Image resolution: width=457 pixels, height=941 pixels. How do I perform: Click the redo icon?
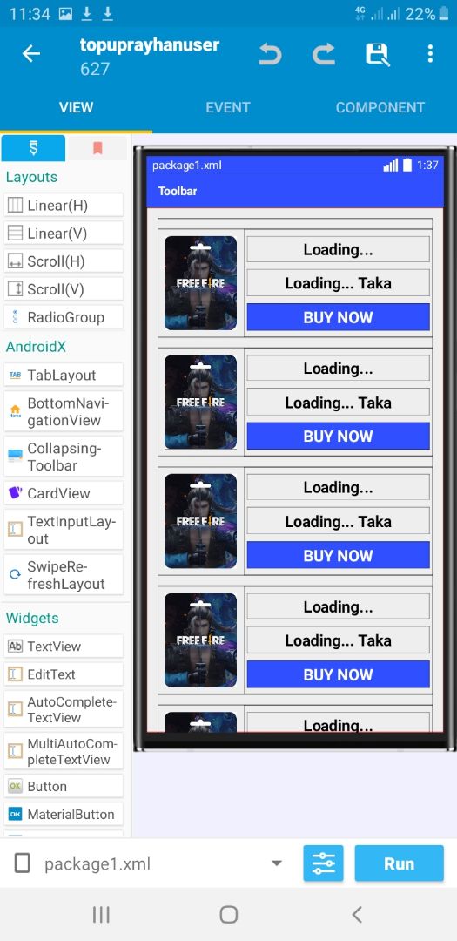click(324, 55)
